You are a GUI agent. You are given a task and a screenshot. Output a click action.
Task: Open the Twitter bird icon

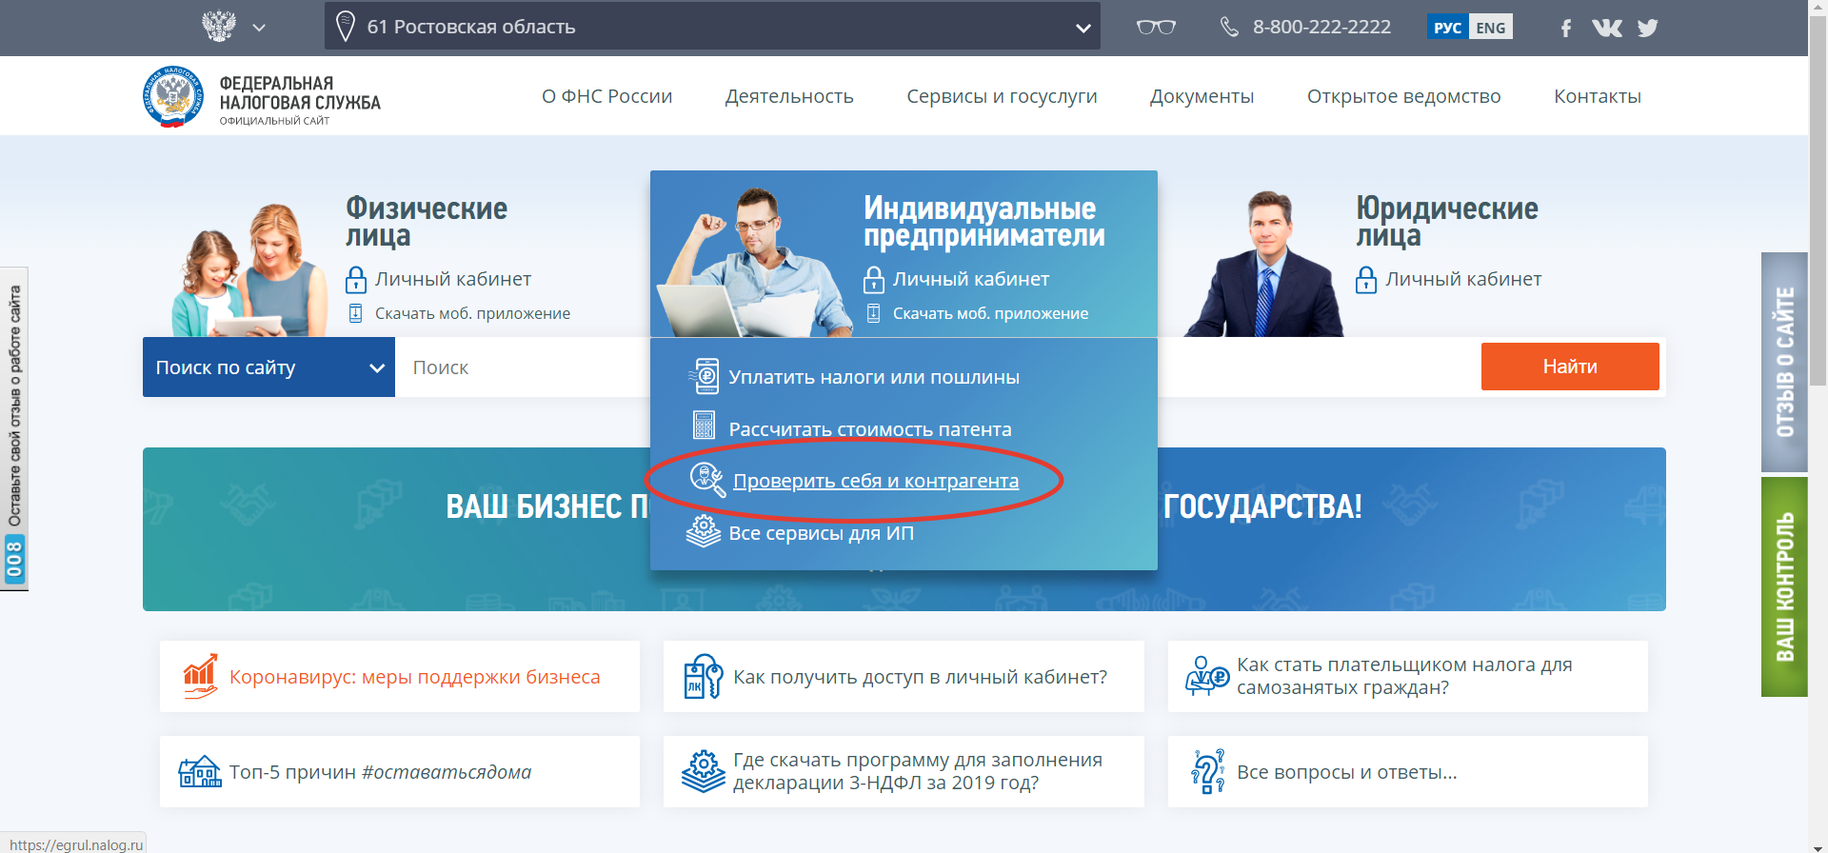click(x=1648, y=28)
